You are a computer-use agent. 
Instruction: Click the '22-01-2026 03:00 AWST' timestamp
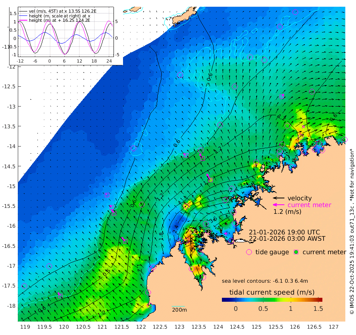tap(287, 239)
